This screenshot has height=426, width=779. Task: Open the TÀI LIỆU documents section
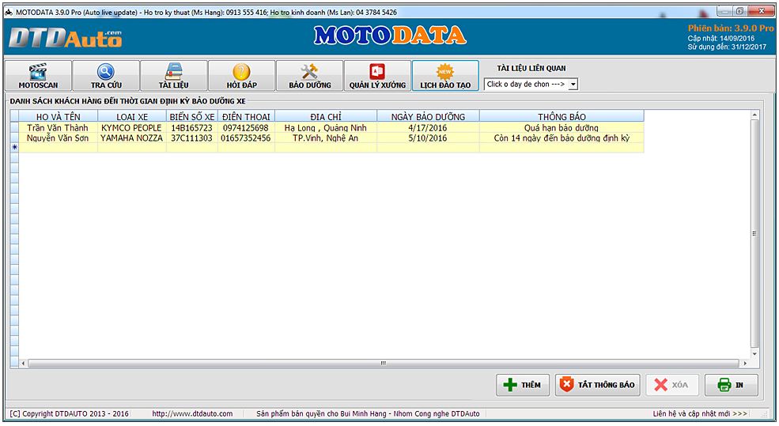[x=174, y=75]
